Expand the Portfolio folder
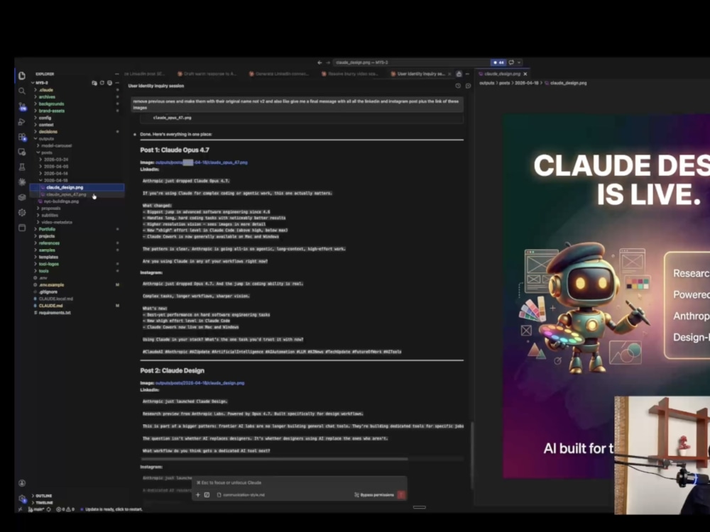Screen dimensions: 710x532 (77, 229)
